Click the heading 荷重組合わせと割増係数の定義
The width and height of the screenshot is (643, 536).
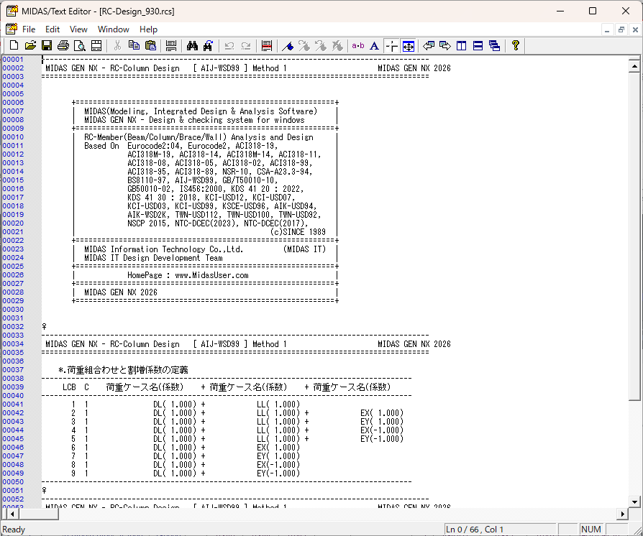click(x=127, y=370)
